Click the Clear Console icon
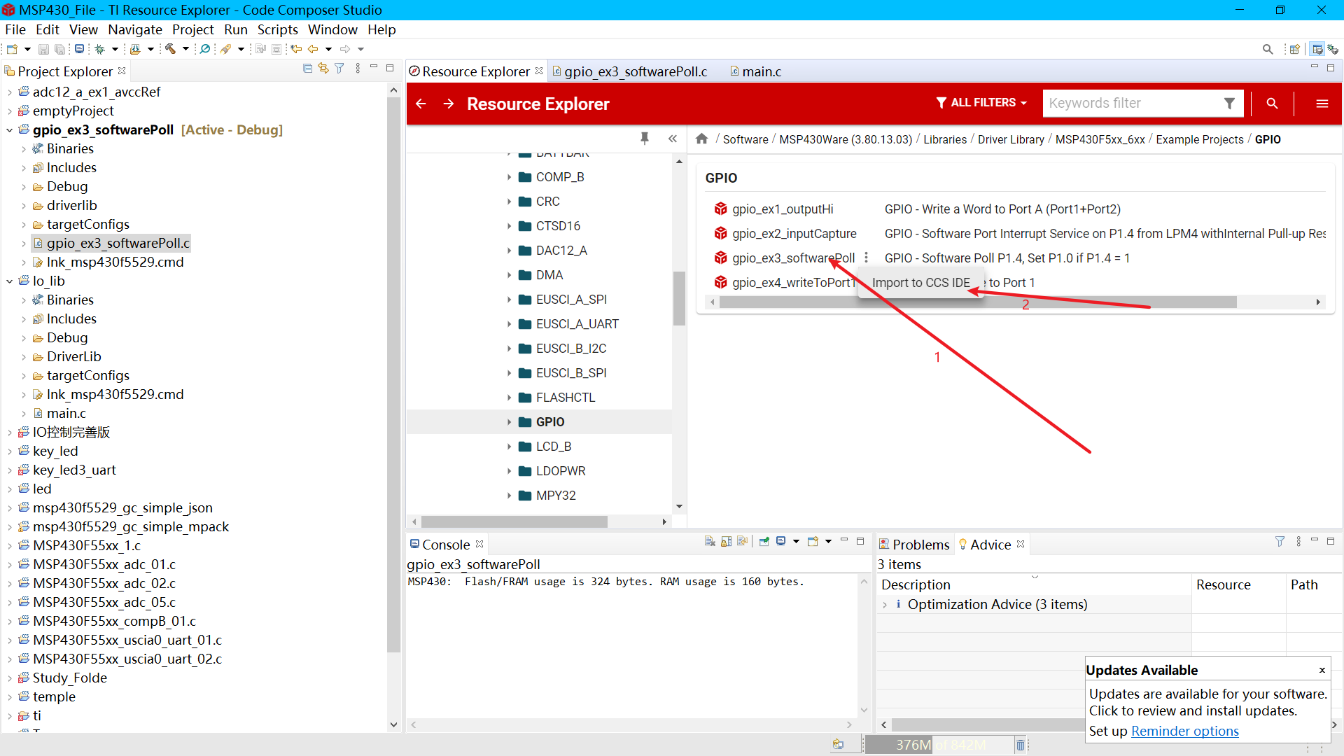The height and width of the screenshot is (756, 1344). coord(710,542)
